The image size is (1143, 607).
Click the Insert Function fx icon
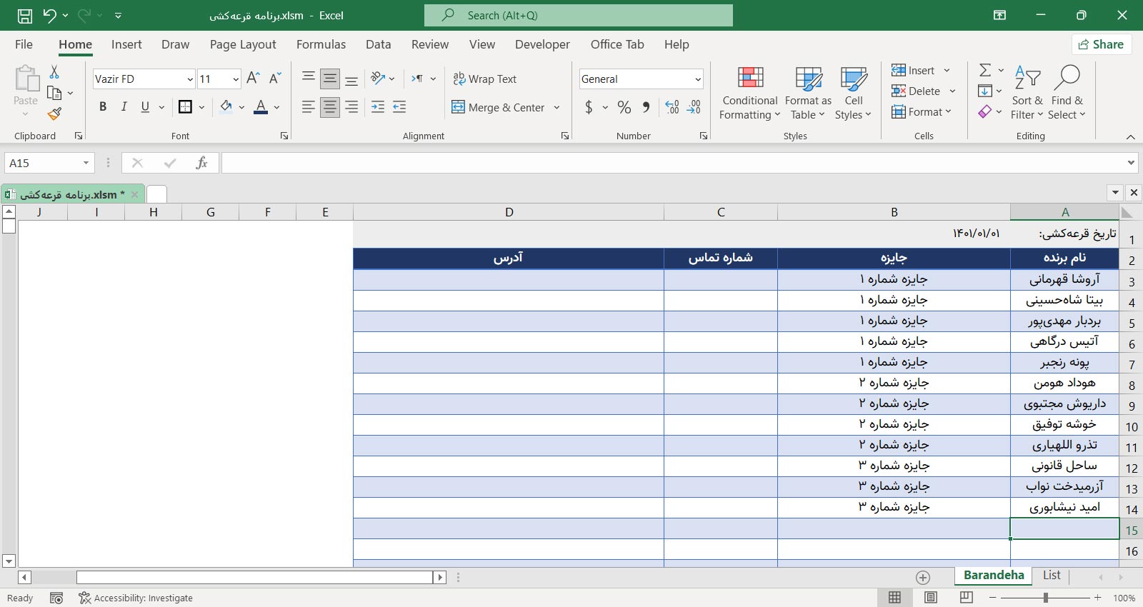(201, 163)
